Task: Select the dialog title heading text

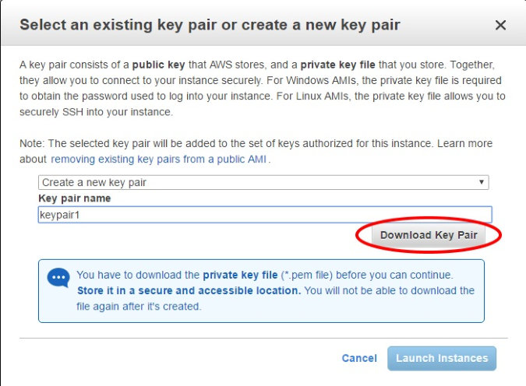Action: (x=210, y=25)
